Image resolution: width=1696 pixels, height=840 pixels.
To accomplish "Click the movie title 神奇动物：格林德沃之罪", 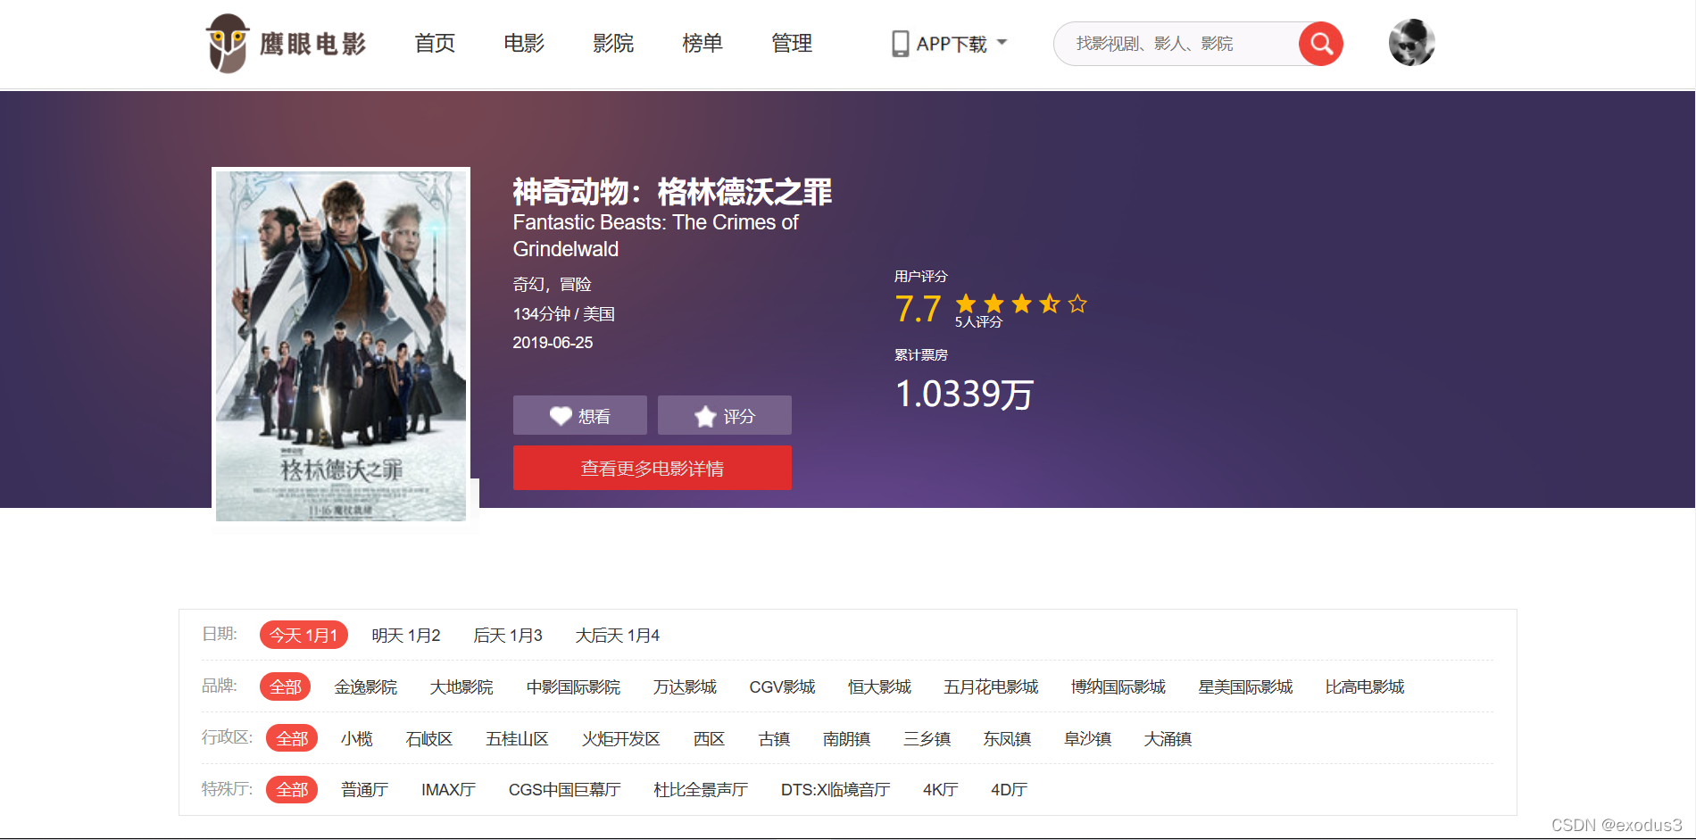I will pos(672,191).
